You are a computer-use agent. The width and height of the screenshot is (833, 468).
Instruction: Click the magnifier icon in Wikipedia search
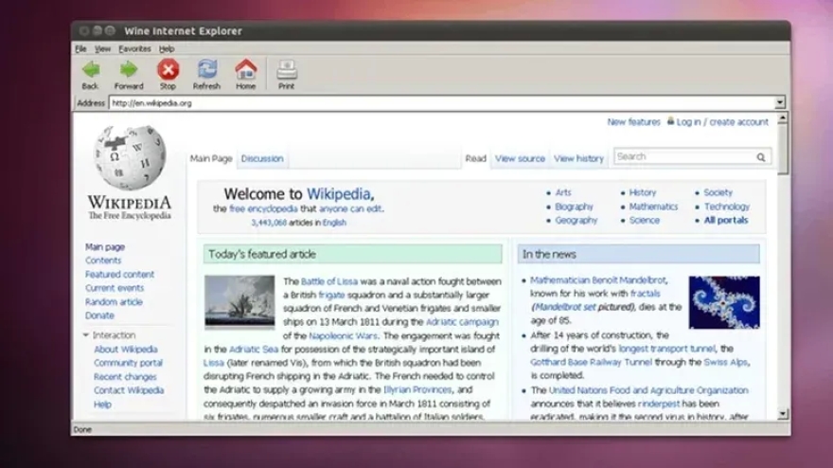(760, 157)
